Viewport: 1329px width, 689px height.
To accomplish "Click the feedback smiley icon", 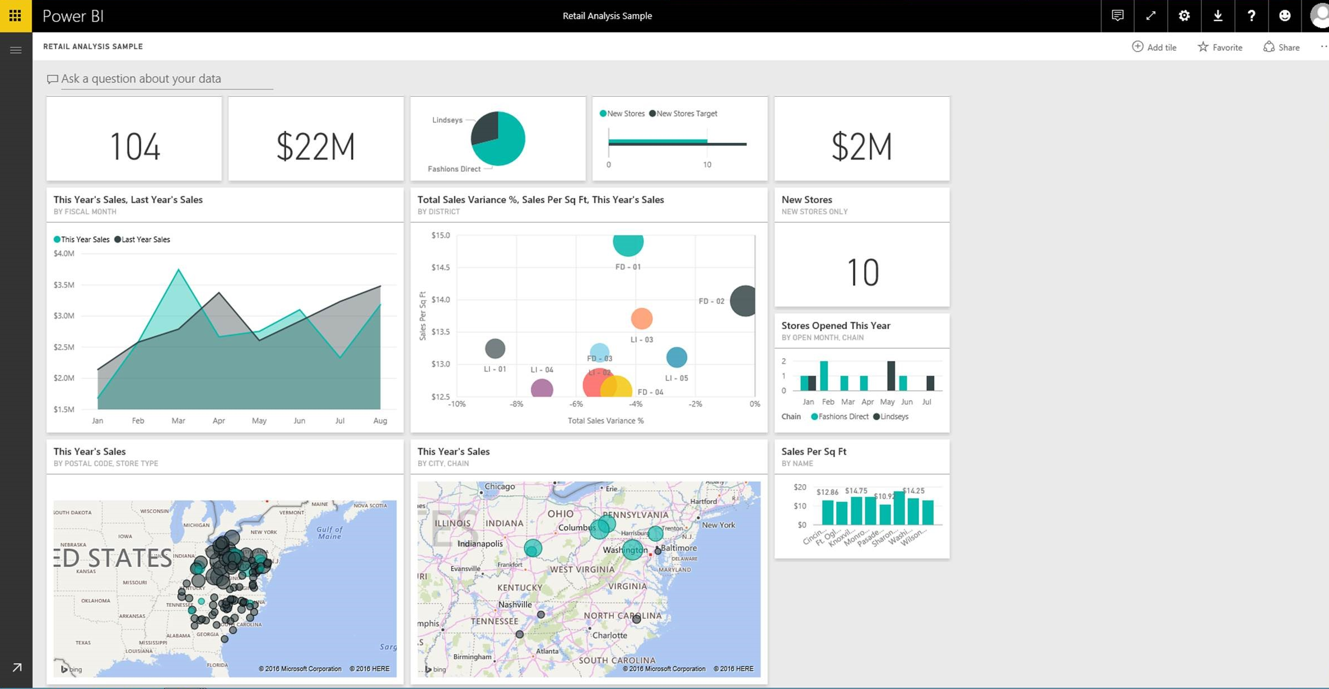I will click(x=1285, y=16).
